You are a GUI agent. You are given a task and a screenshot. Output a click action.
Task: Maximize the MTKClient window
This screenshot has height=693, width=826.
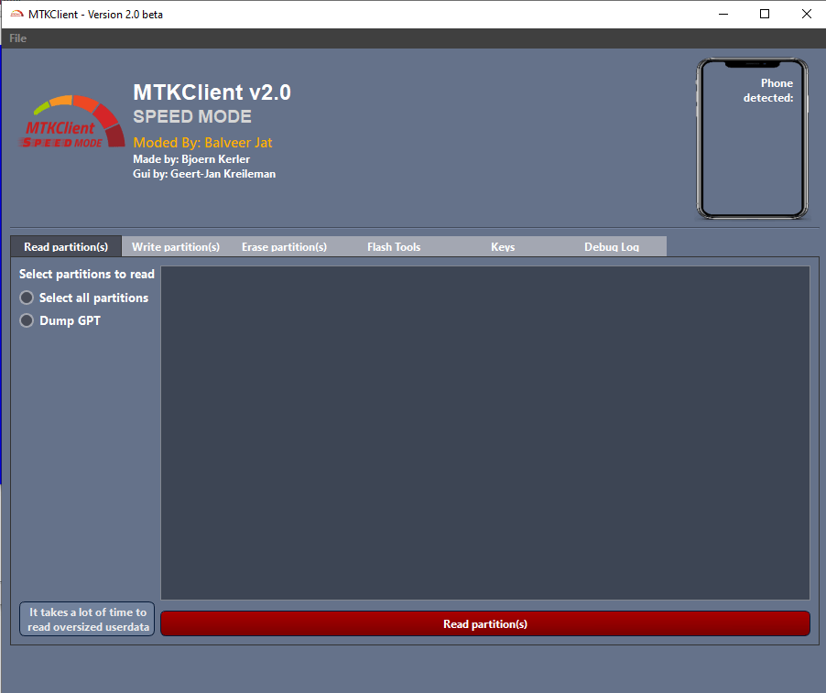(765, 14)
